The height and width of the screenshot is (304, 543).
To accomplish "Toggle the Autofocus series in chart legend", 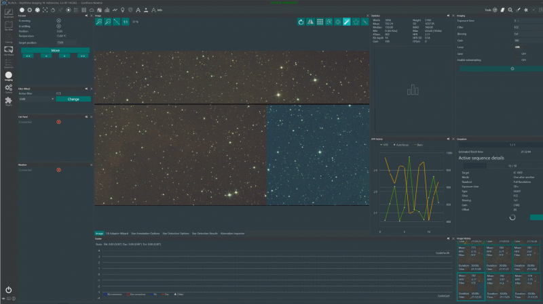I will (x=401, y=145).
